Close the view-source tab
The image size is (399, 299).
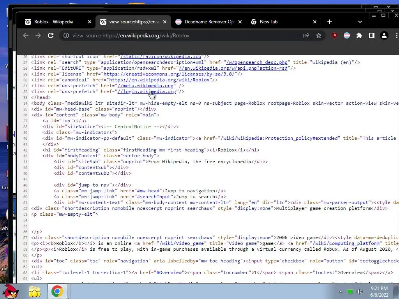click(x=165, y=22)
